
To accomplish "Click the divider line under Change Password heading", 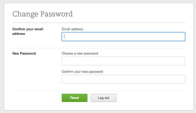I will (99, 23).
